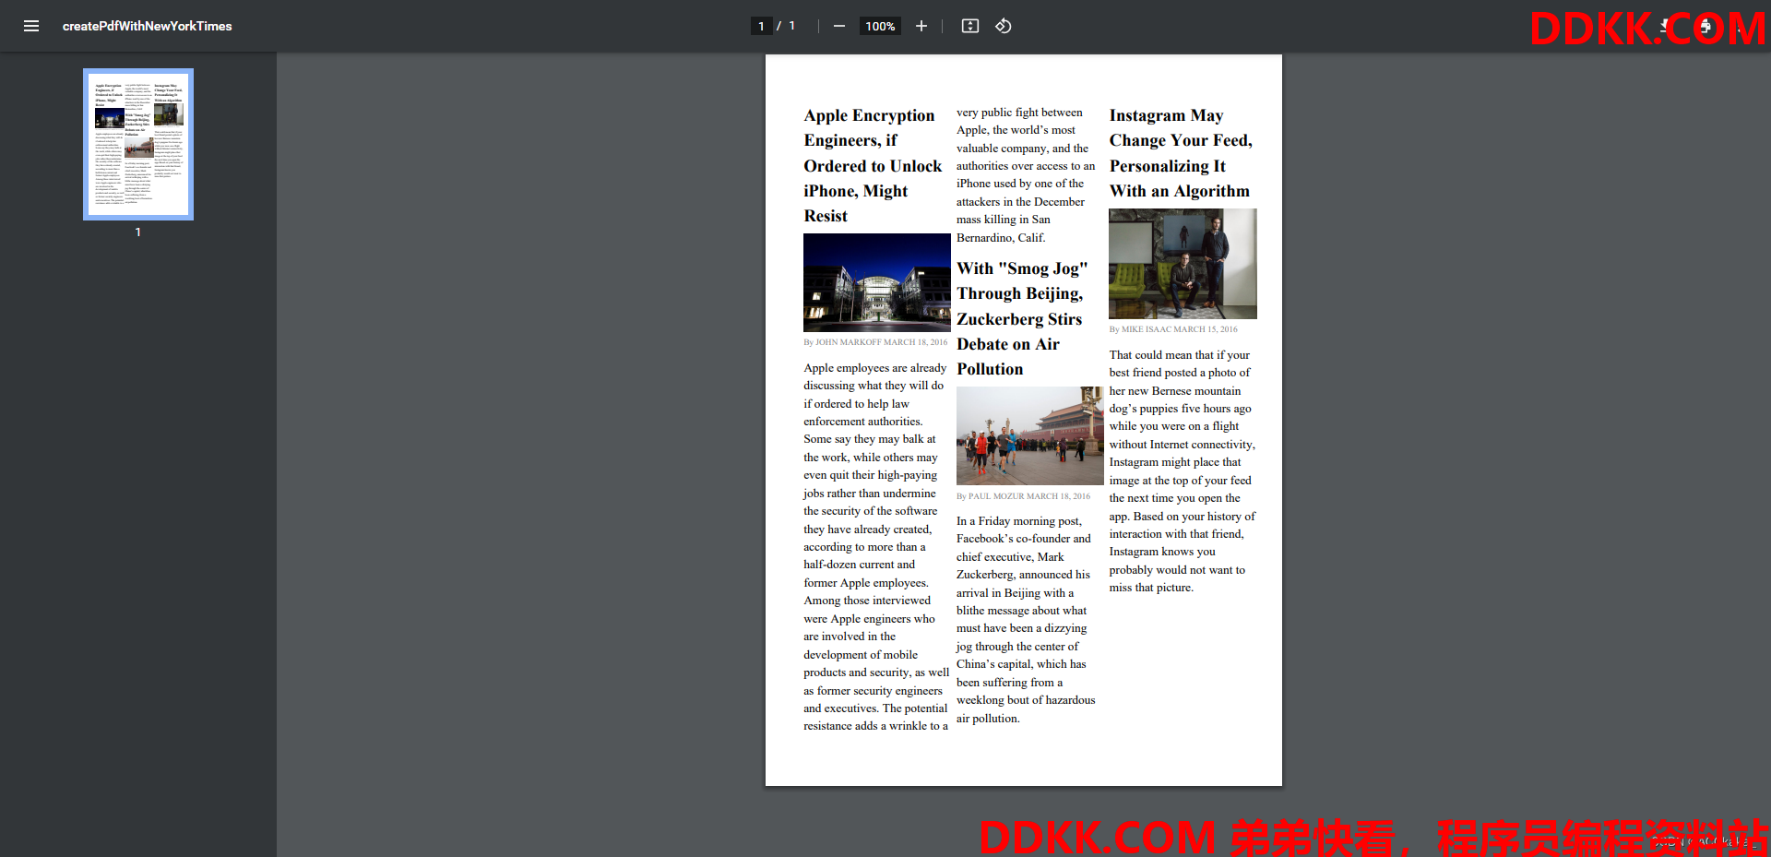
Task: Click the byline 'By JOHN MARKOFF MARCH 18, 2016'
Action: tap(875, 342)
